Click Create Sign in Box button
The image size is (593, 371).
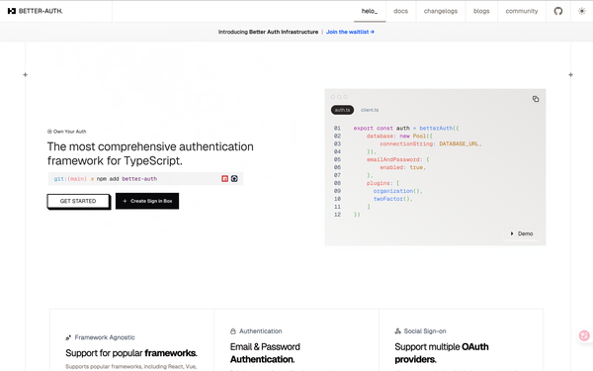click(x=147, y=201)
